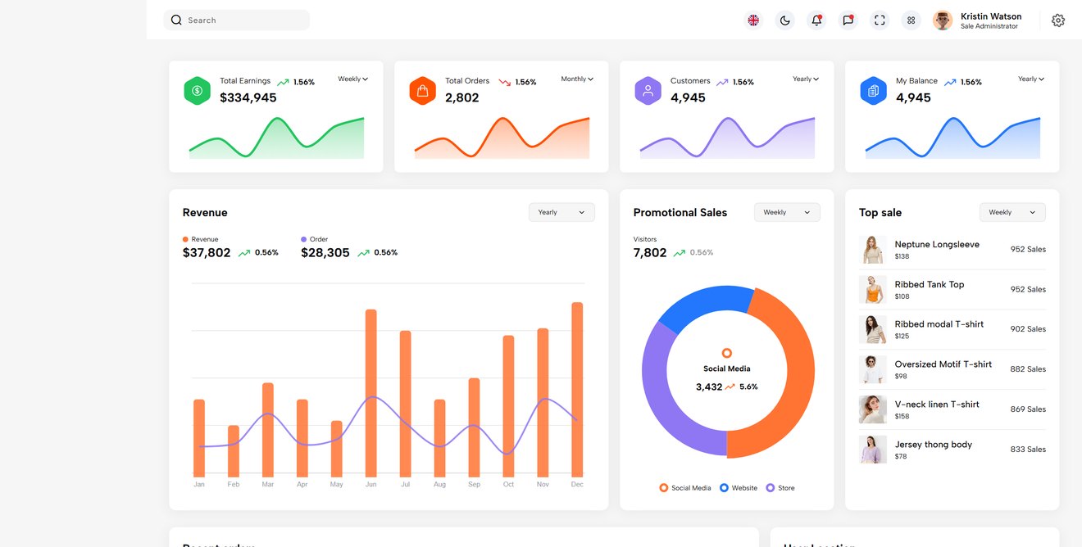
Task: Open Revenue Yearly period dropdown
Action: pyautogui.click(x=561, y=212)
